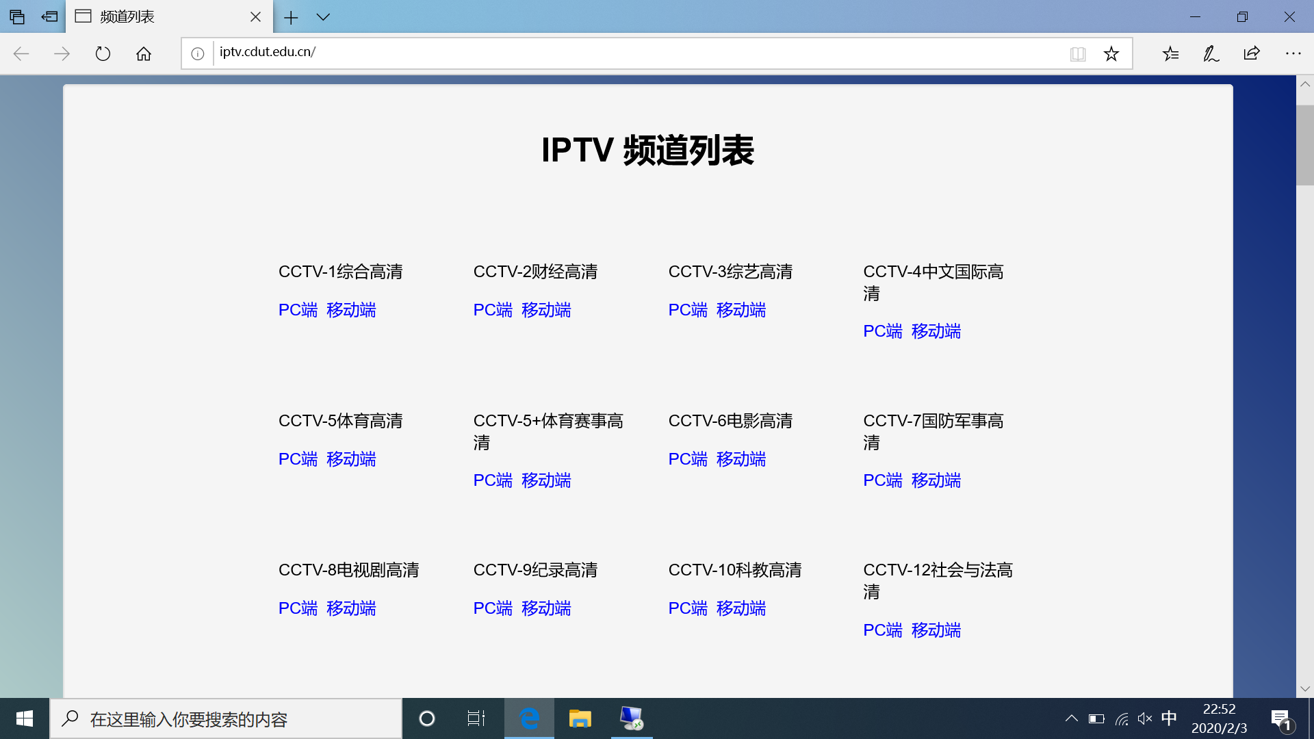Open CCTV-7国防军事高清 移动端 link
Viewport: 1314px width, 739px height.
click(936, 480)
